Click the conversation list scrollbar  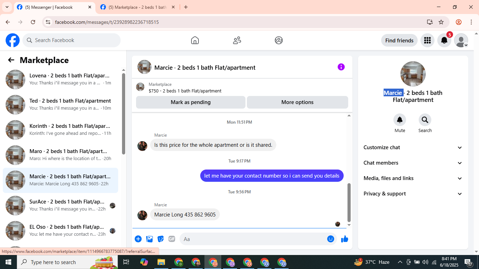click(x=123, y=113)
